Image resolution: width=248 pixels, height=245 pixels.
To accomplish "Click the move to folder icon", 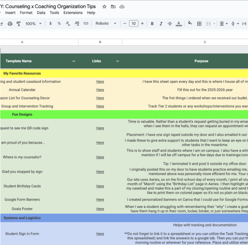I will tap(113, 6).
